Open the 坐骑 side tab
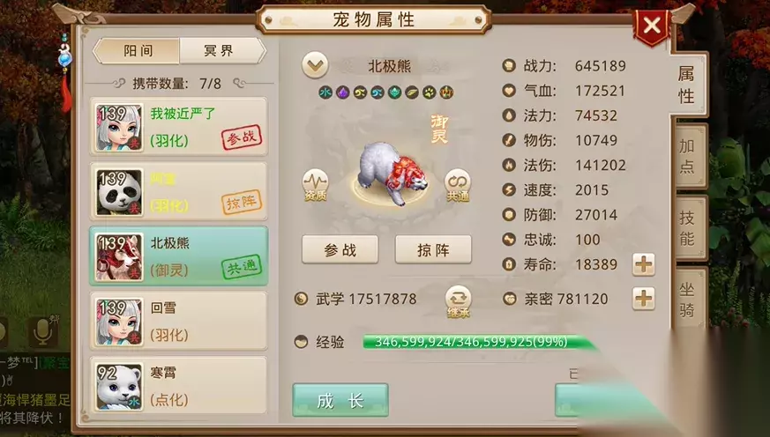 tap(687, 299)
